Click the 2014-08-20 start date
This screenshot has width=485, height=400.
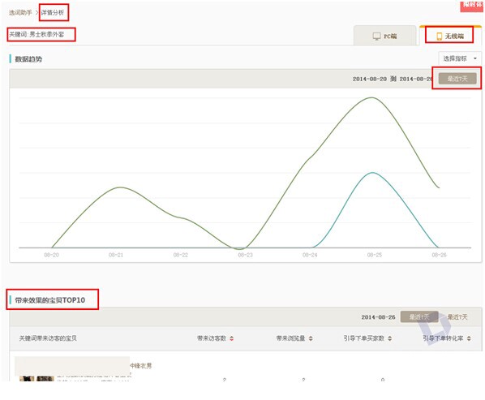click(x=370, y=79)
